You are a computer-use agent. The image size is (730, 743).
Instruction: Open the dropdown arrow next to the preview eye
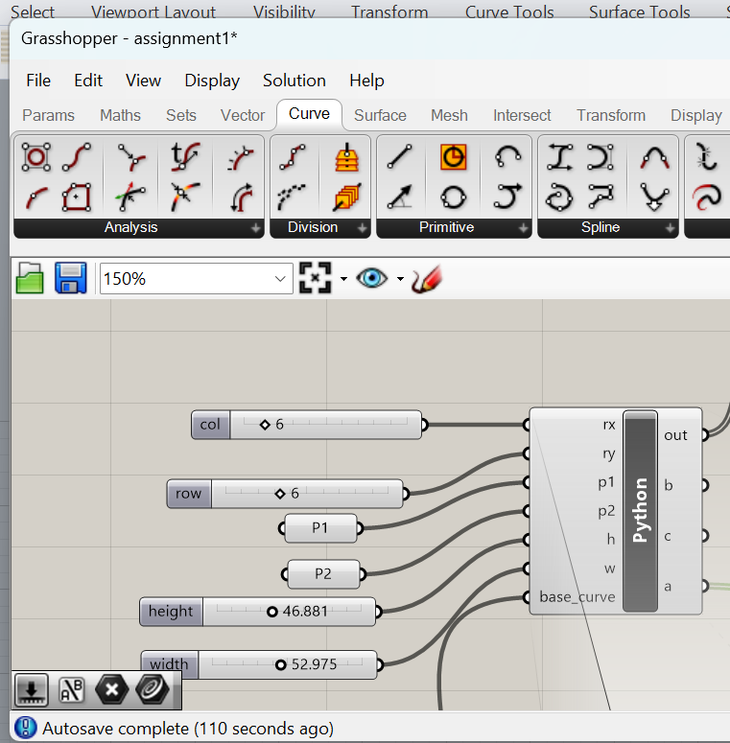401,279
